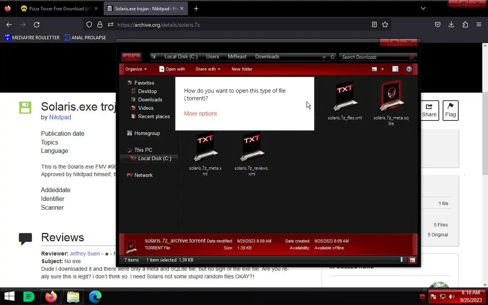Go forward in the Explorer window
This screenshot has height=305, width=488.
click(x=136, y=57)
